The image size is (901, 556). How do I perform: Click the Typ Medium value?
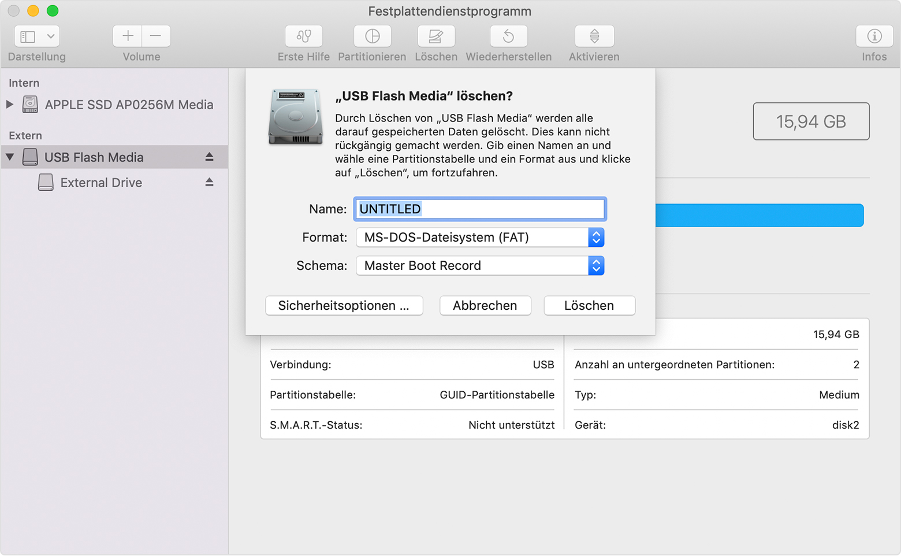(839, 395)
